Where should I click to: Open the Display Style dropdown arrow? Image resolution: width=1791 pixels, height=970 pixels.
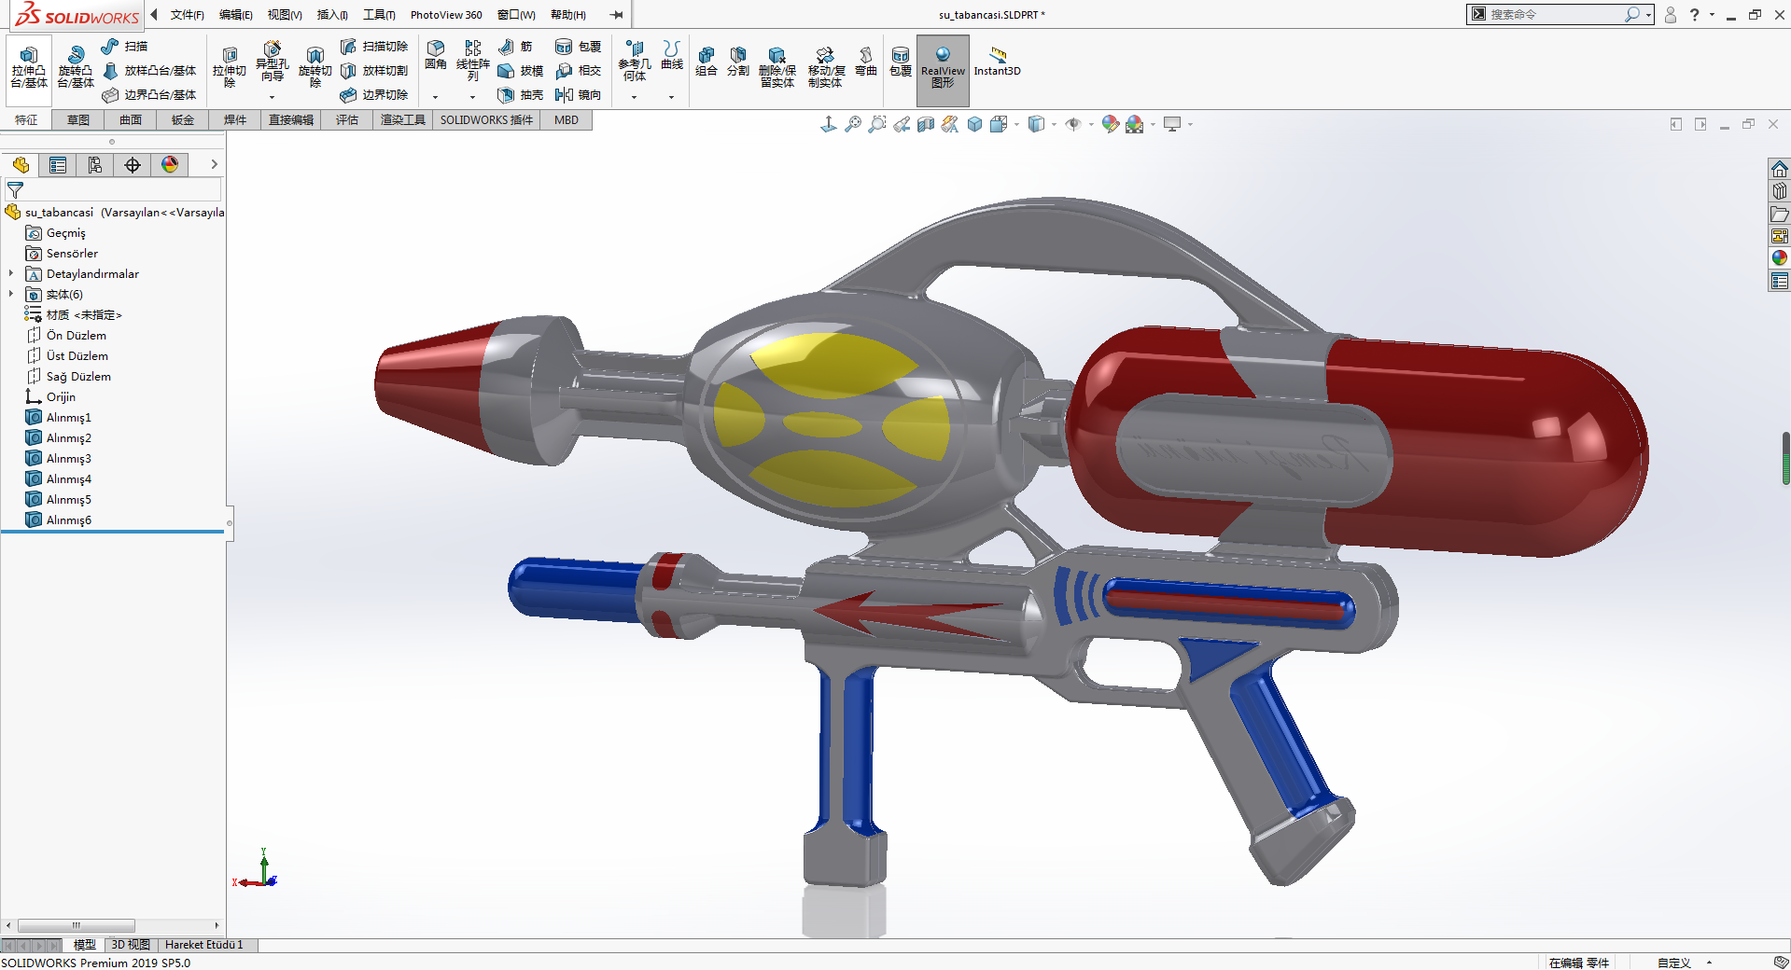click(x=1054, y=124)
